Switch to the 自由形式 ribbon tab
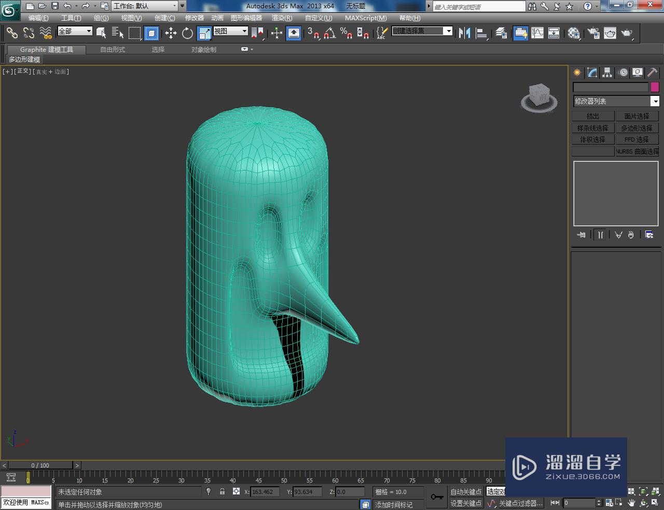The width and height of the screenshot is (664, 510). tap(113, 49)
